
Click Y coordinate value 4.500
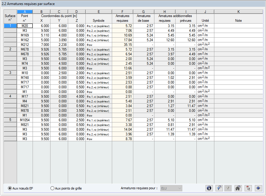tap(59, 63)
